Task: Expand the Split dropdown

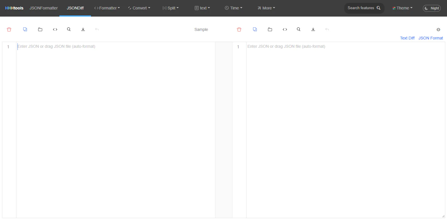Action: click(171, 8)
